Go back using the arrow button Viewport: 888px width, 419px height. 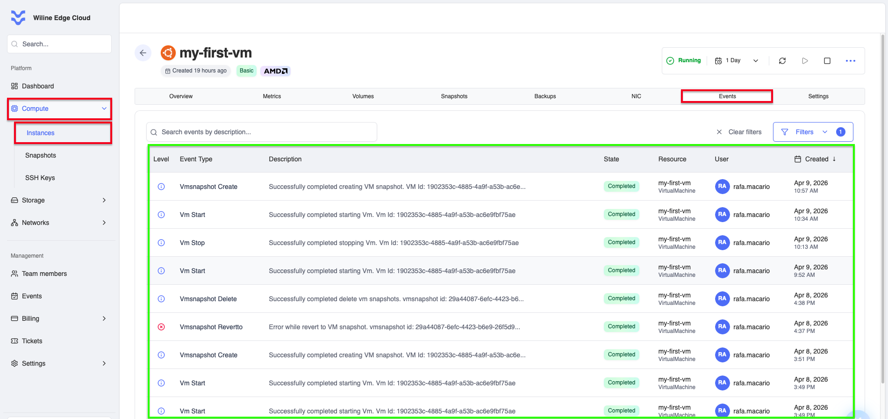pos(143,53)
